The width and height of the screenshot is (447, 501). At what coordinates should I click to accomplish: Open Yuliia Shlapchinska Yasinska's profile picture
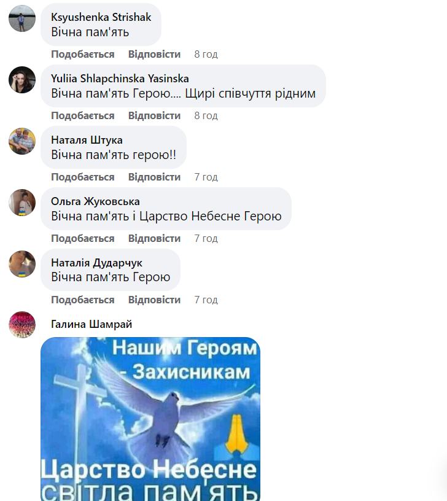(x=22, y=80)
